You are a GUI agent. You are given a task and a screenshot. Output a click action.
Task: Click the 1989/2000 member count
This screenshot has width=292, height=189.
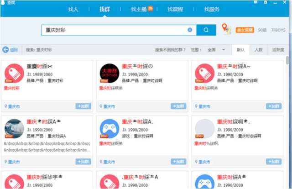coord(42,74)
